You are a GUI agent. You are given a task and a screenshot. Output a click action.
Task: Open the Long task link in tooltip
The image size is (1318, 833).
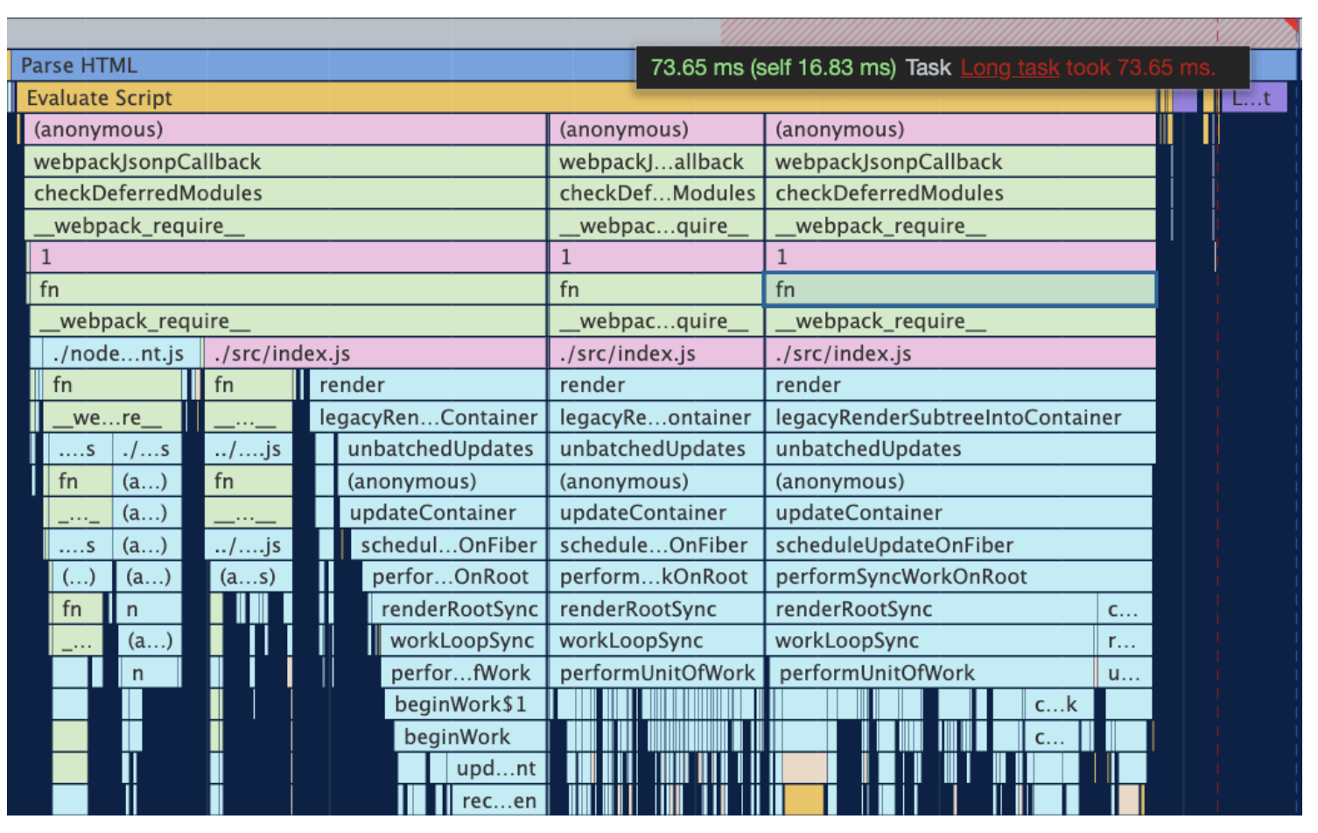tap(1009, 67)
